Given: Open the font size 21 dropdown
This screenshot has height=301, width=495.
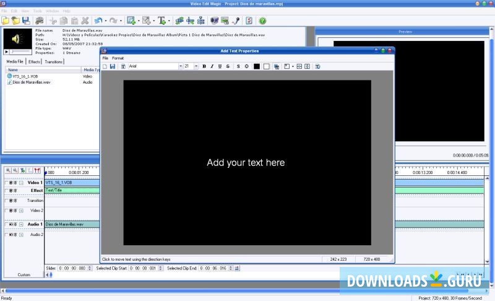Looking at the screenshot, I should (196, 66).
